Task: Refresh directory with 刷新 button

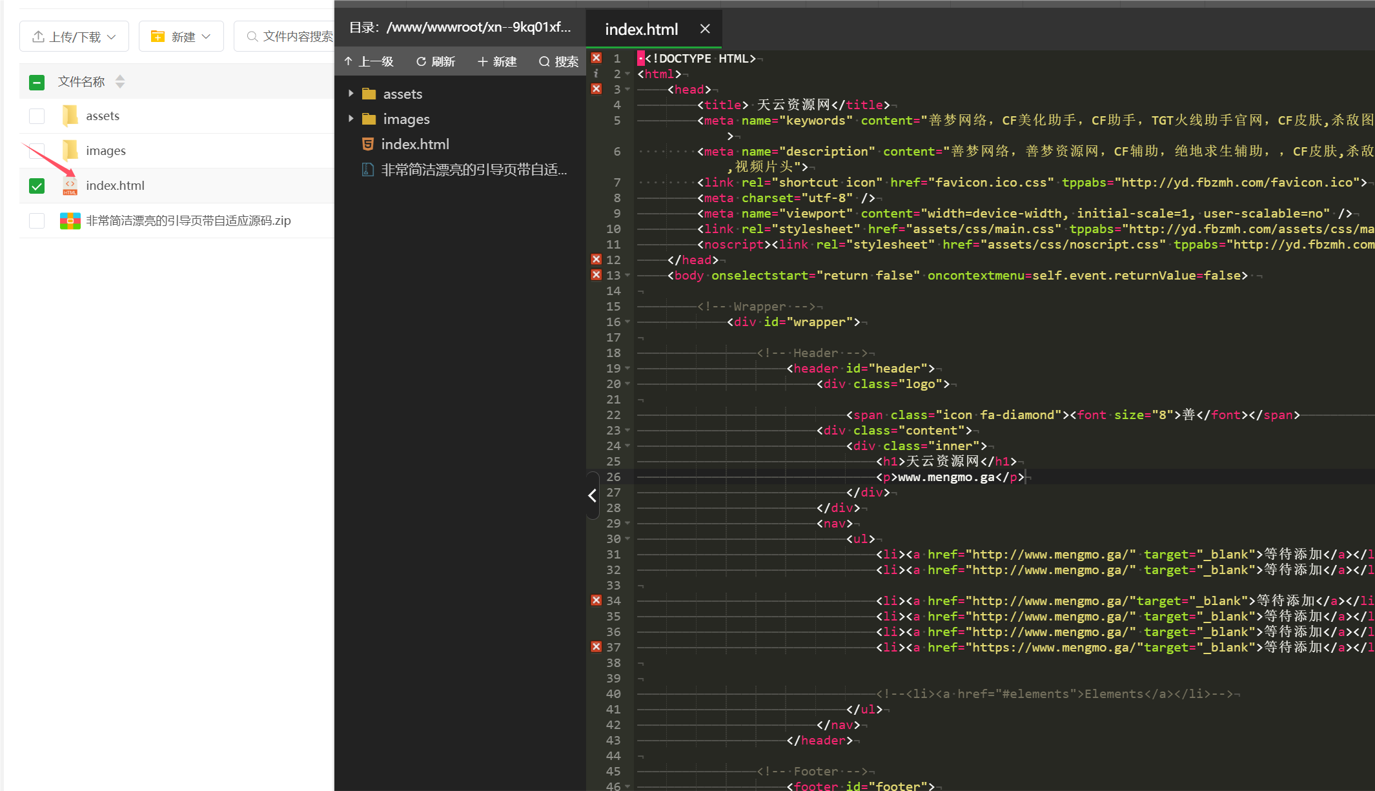Action: point(436,61)
